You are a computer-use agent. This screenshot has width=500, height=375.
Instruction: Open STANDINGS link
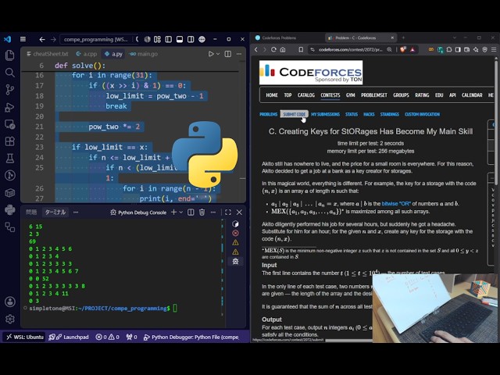(x=389, y=114)
